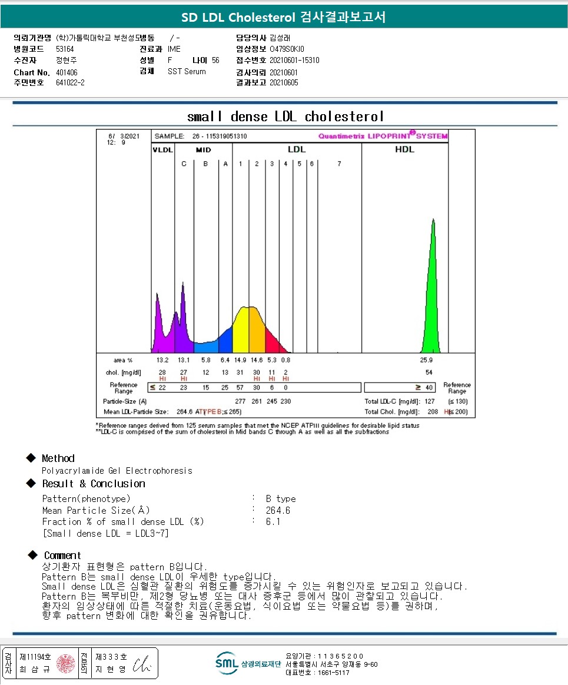Screen dimensions: 568x685
Task: Click Total LDL-C value '127'
Action: tap(430, 401)
